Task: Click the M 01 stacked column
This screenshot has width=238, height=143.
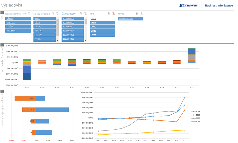Action: click(27, 70)
